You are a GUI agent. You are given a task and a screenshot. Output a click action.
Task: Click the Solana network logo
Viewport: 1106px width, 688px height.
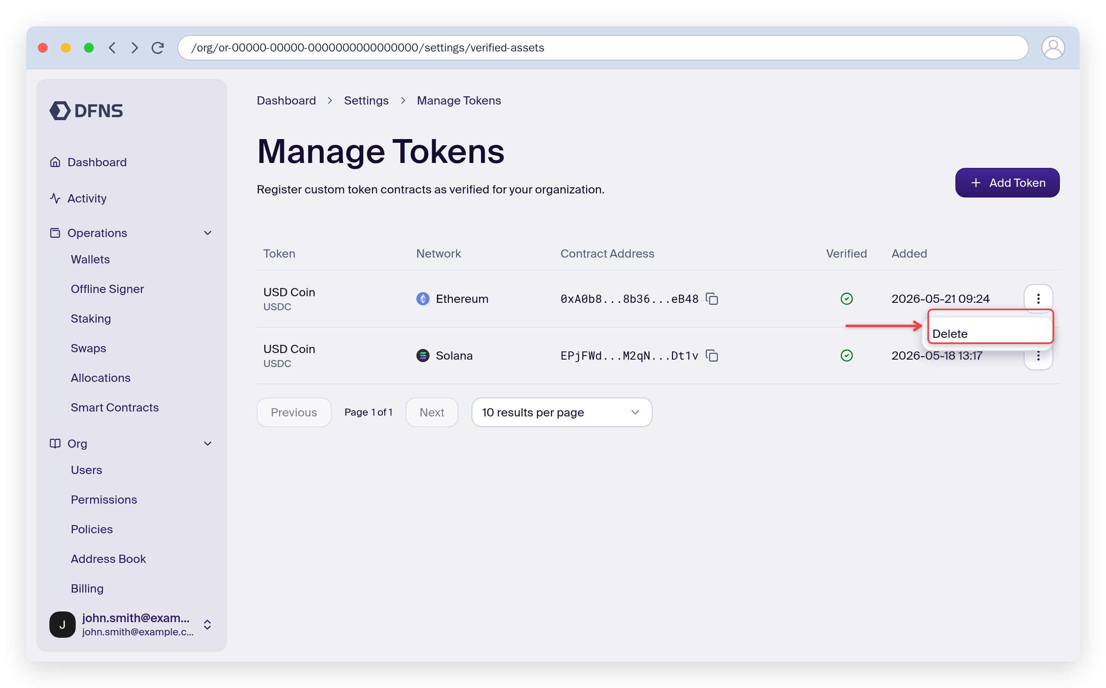(x=423, y=356)
